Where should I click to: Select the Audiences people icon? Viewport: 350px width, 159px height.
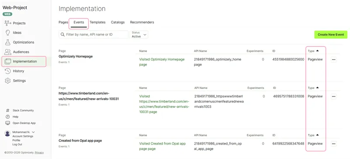coord(7,52)
